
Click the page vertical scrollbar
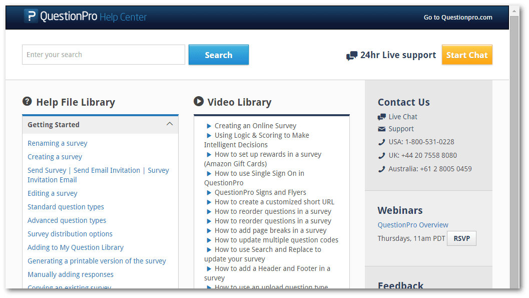pos(513,150)
